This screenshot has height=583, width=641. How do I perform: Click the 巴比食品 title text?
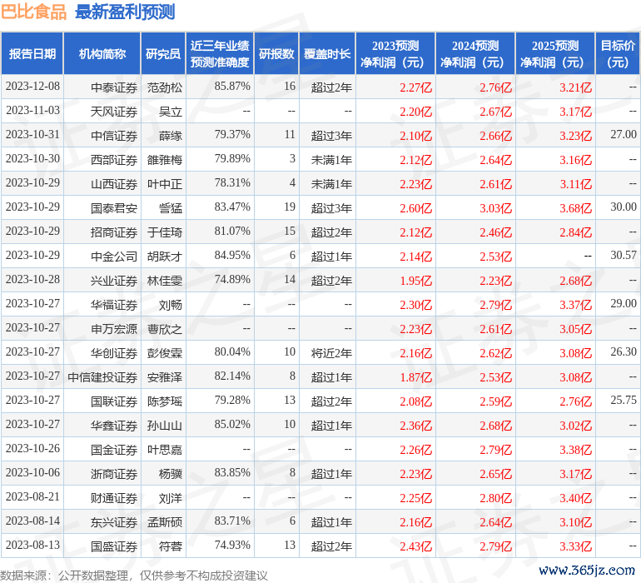pyautogui.click(x=33, y=12)
